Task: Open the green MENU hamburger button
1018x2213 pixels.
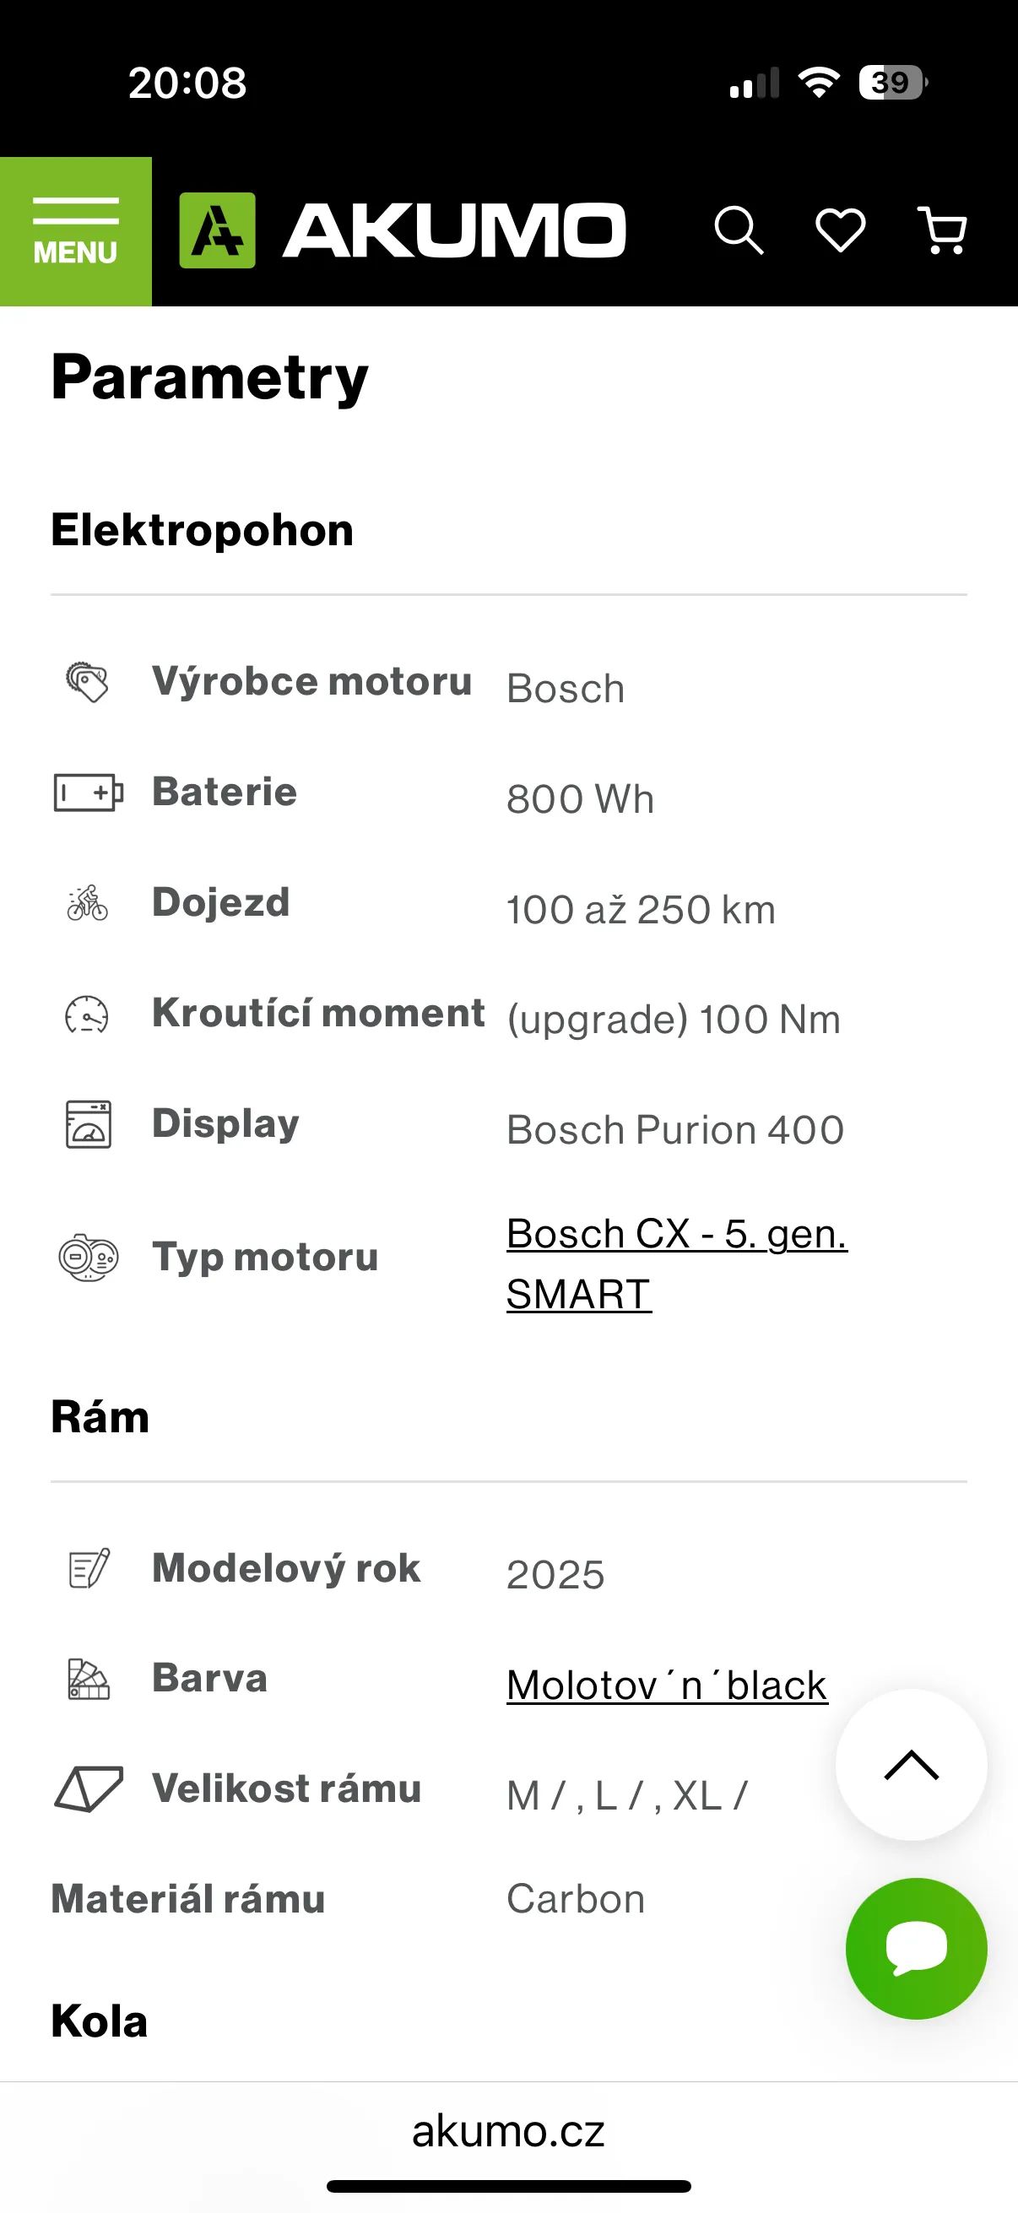Action: coord(76,231)
